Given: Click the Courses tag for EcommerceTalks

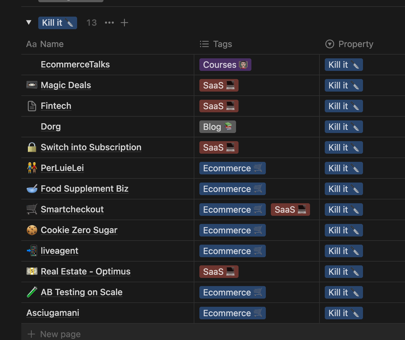Looking at the screenshot, I should (x=225, y=65).
